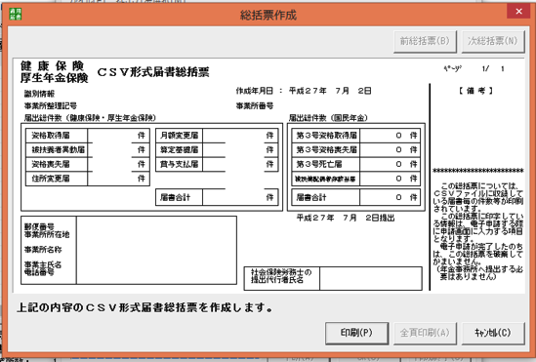Click the 作成年月日 date text
The width and height of the screenshot is (536, 362).
coord(304,91)
